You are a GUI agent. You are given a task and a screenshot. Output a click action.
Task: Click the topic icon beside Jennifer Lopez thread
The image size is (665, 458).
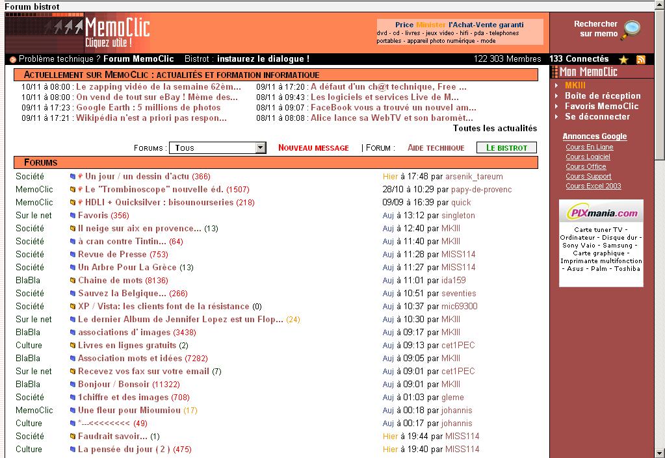73,320
